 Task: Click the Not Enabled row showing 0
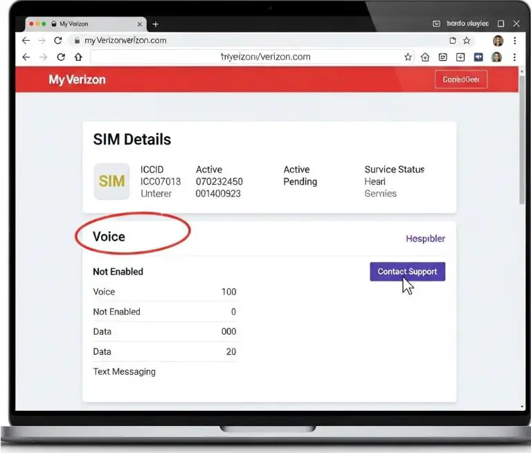point(165,312)
